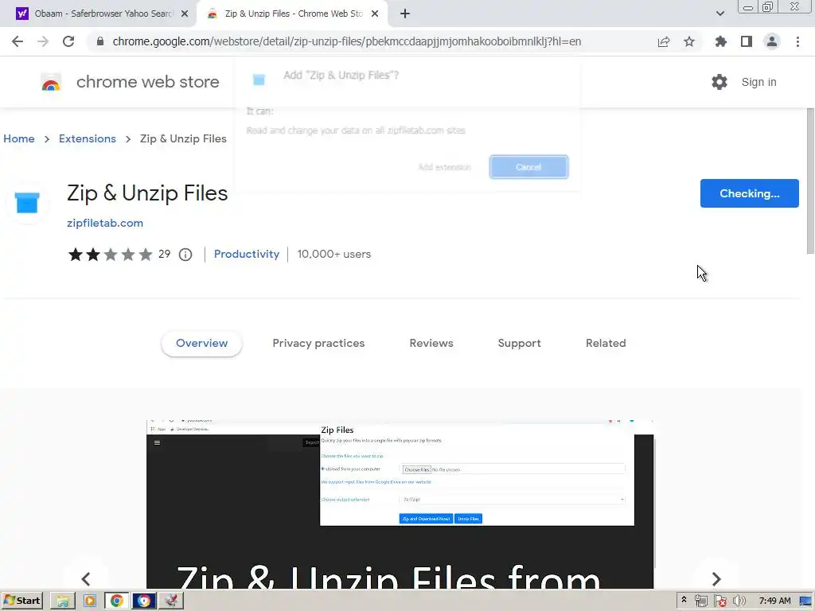Image resolution: width=815 pixels, height=611 pixels.
Task: Close the Zip & Unzip Files tab
Action: 375,14
